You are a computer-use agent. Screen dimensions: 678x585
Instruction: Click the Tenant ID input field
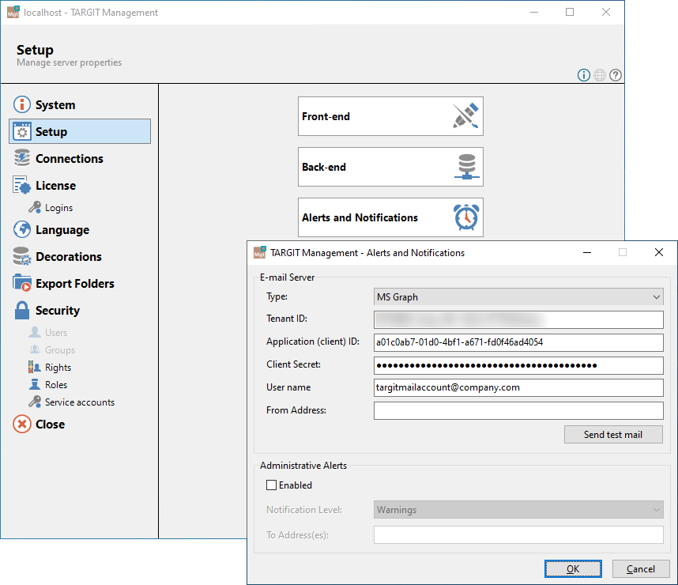point(518,319)
